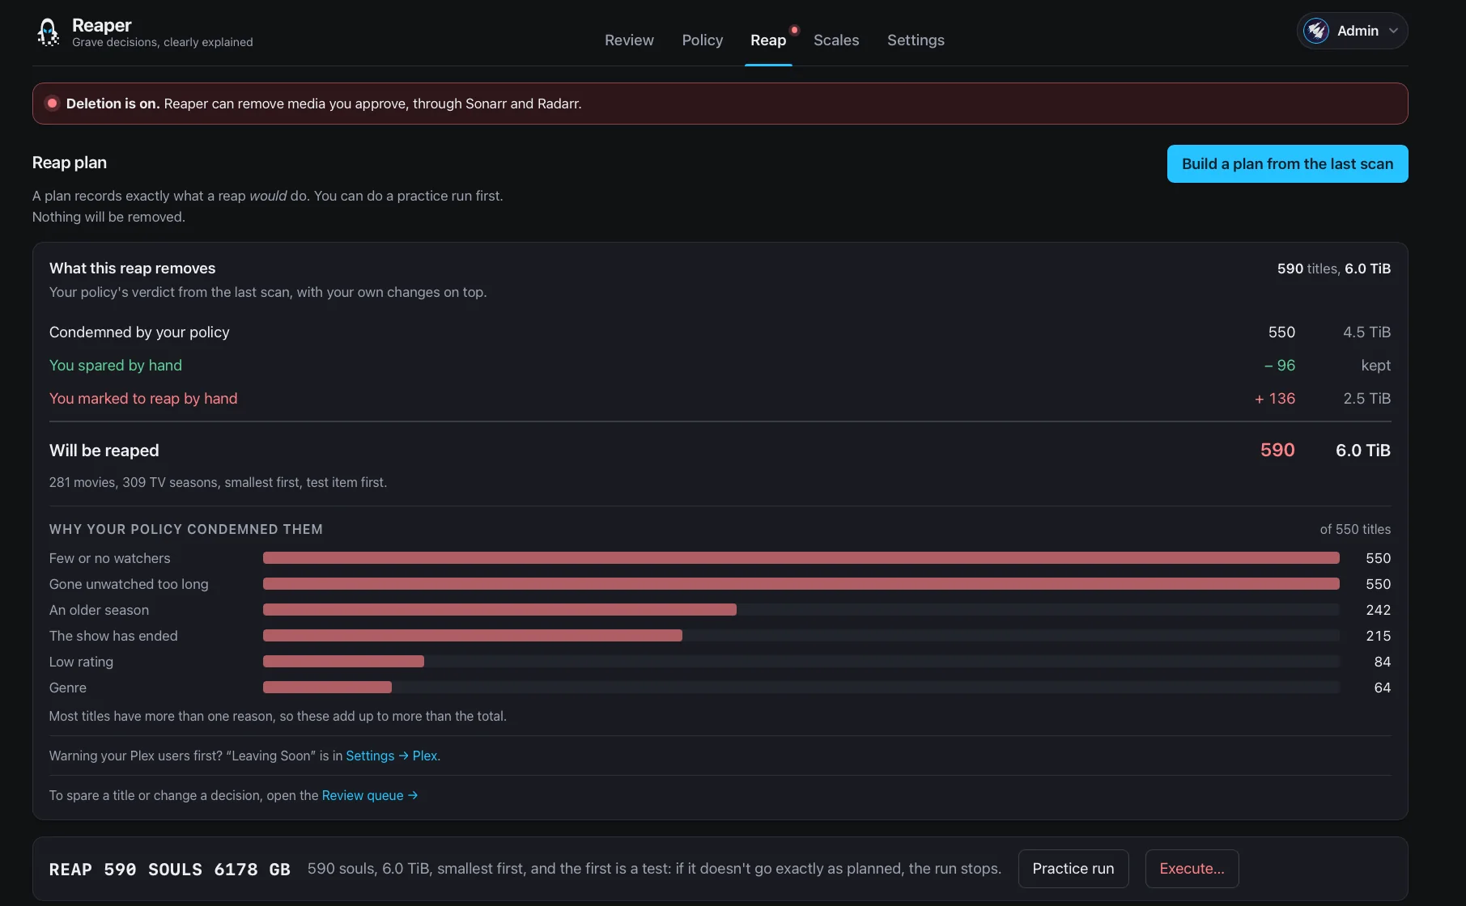1466x906 pixels.
Task: Select the Reap tab
Action: (x=768, y=40)
